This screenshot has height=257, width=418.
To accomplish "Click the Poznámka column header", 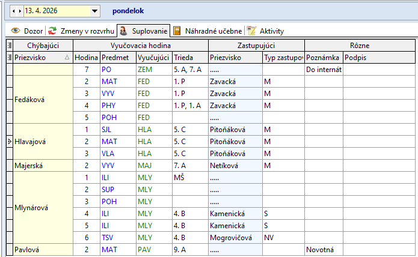I will (x=324, y=58).
